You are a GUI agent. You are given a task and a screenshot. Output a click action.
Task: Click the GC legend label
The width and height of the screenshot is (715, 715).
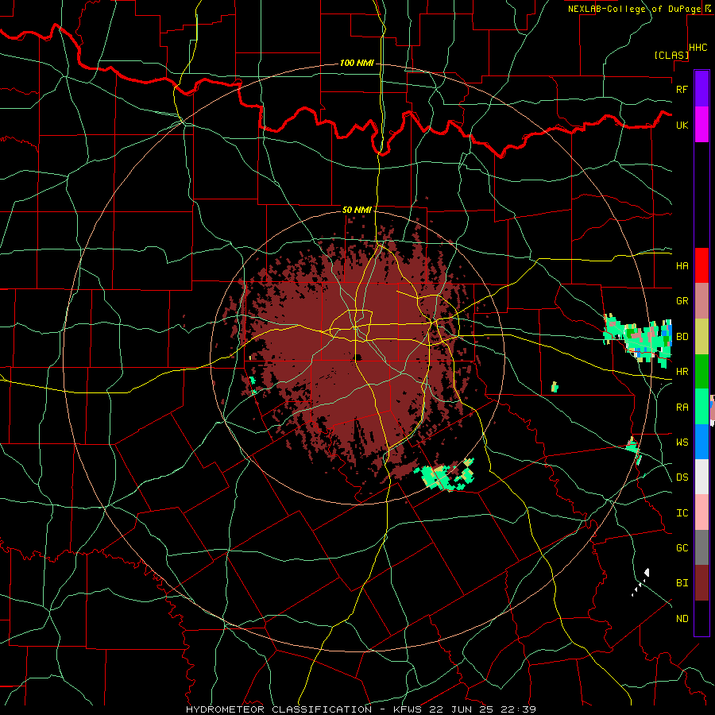click(682, 547)
